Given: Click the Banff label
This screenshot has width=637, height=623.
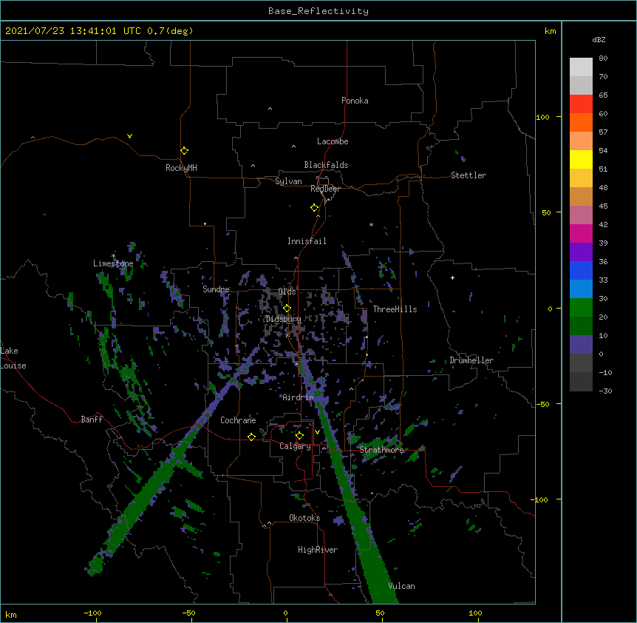Looking at the screenshot, I should coord(92,420).
